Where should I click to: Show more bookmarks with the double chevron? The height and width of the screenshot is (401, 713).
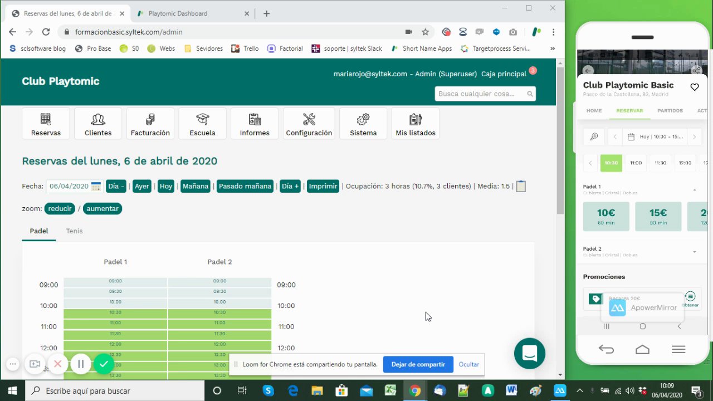click(553, 48)
